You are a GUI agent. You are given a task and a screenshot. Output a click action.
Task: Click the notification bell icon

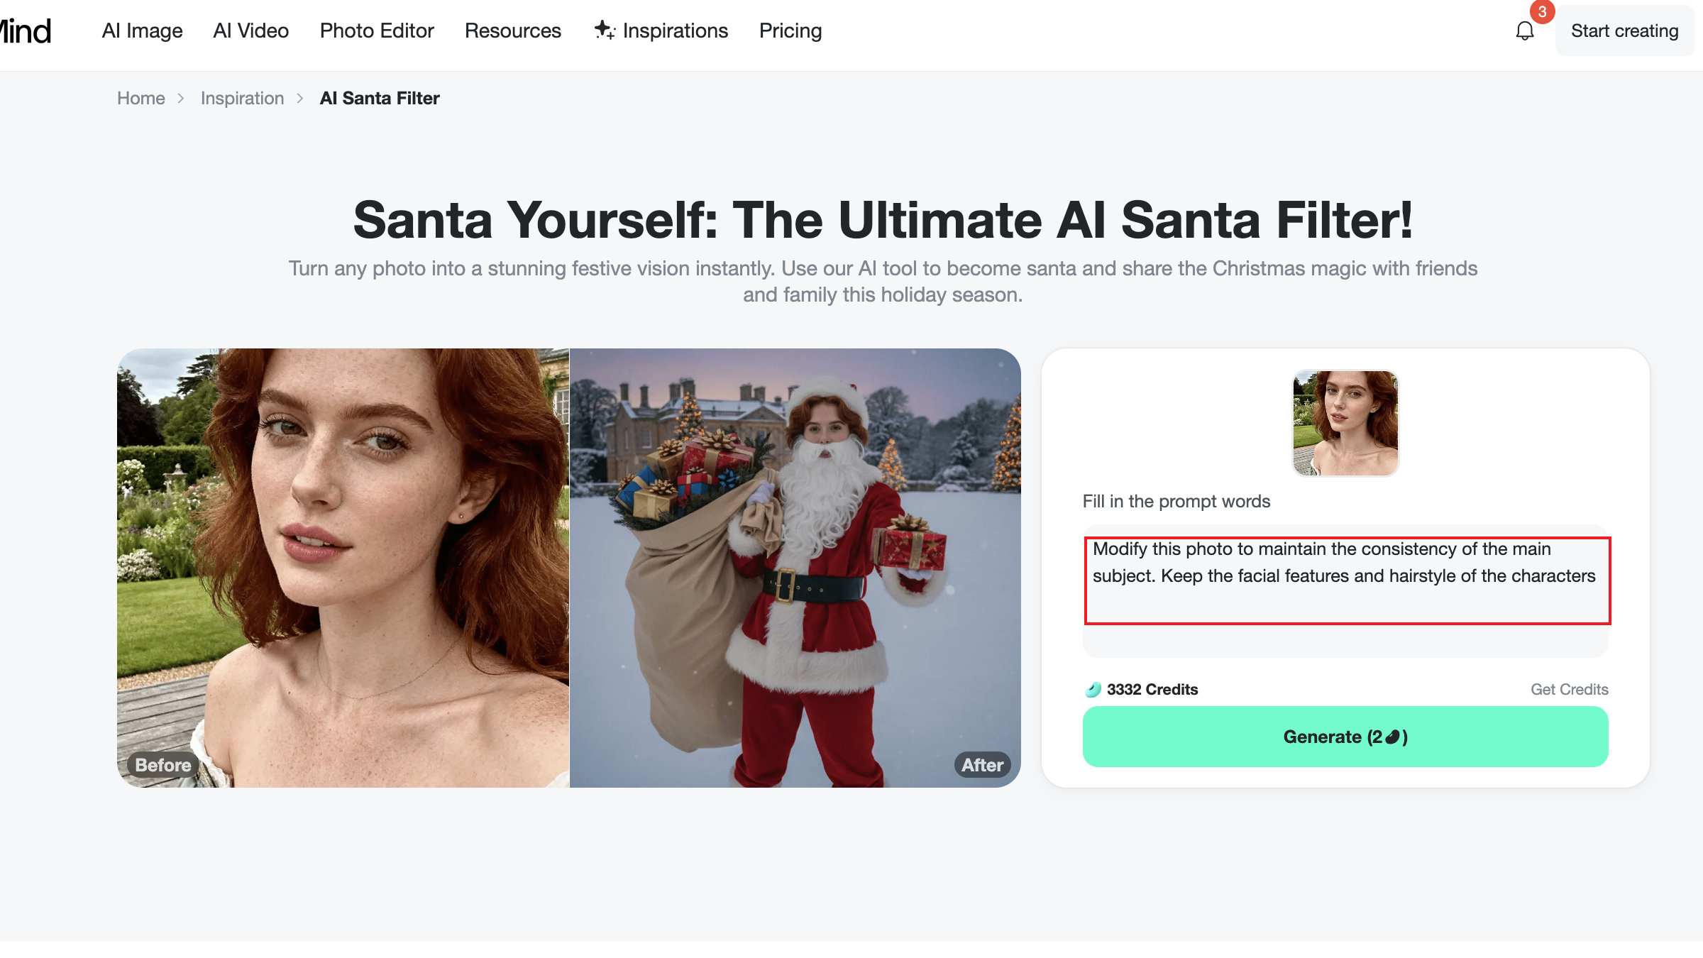pyautogui.click(x=1524, y=31)
